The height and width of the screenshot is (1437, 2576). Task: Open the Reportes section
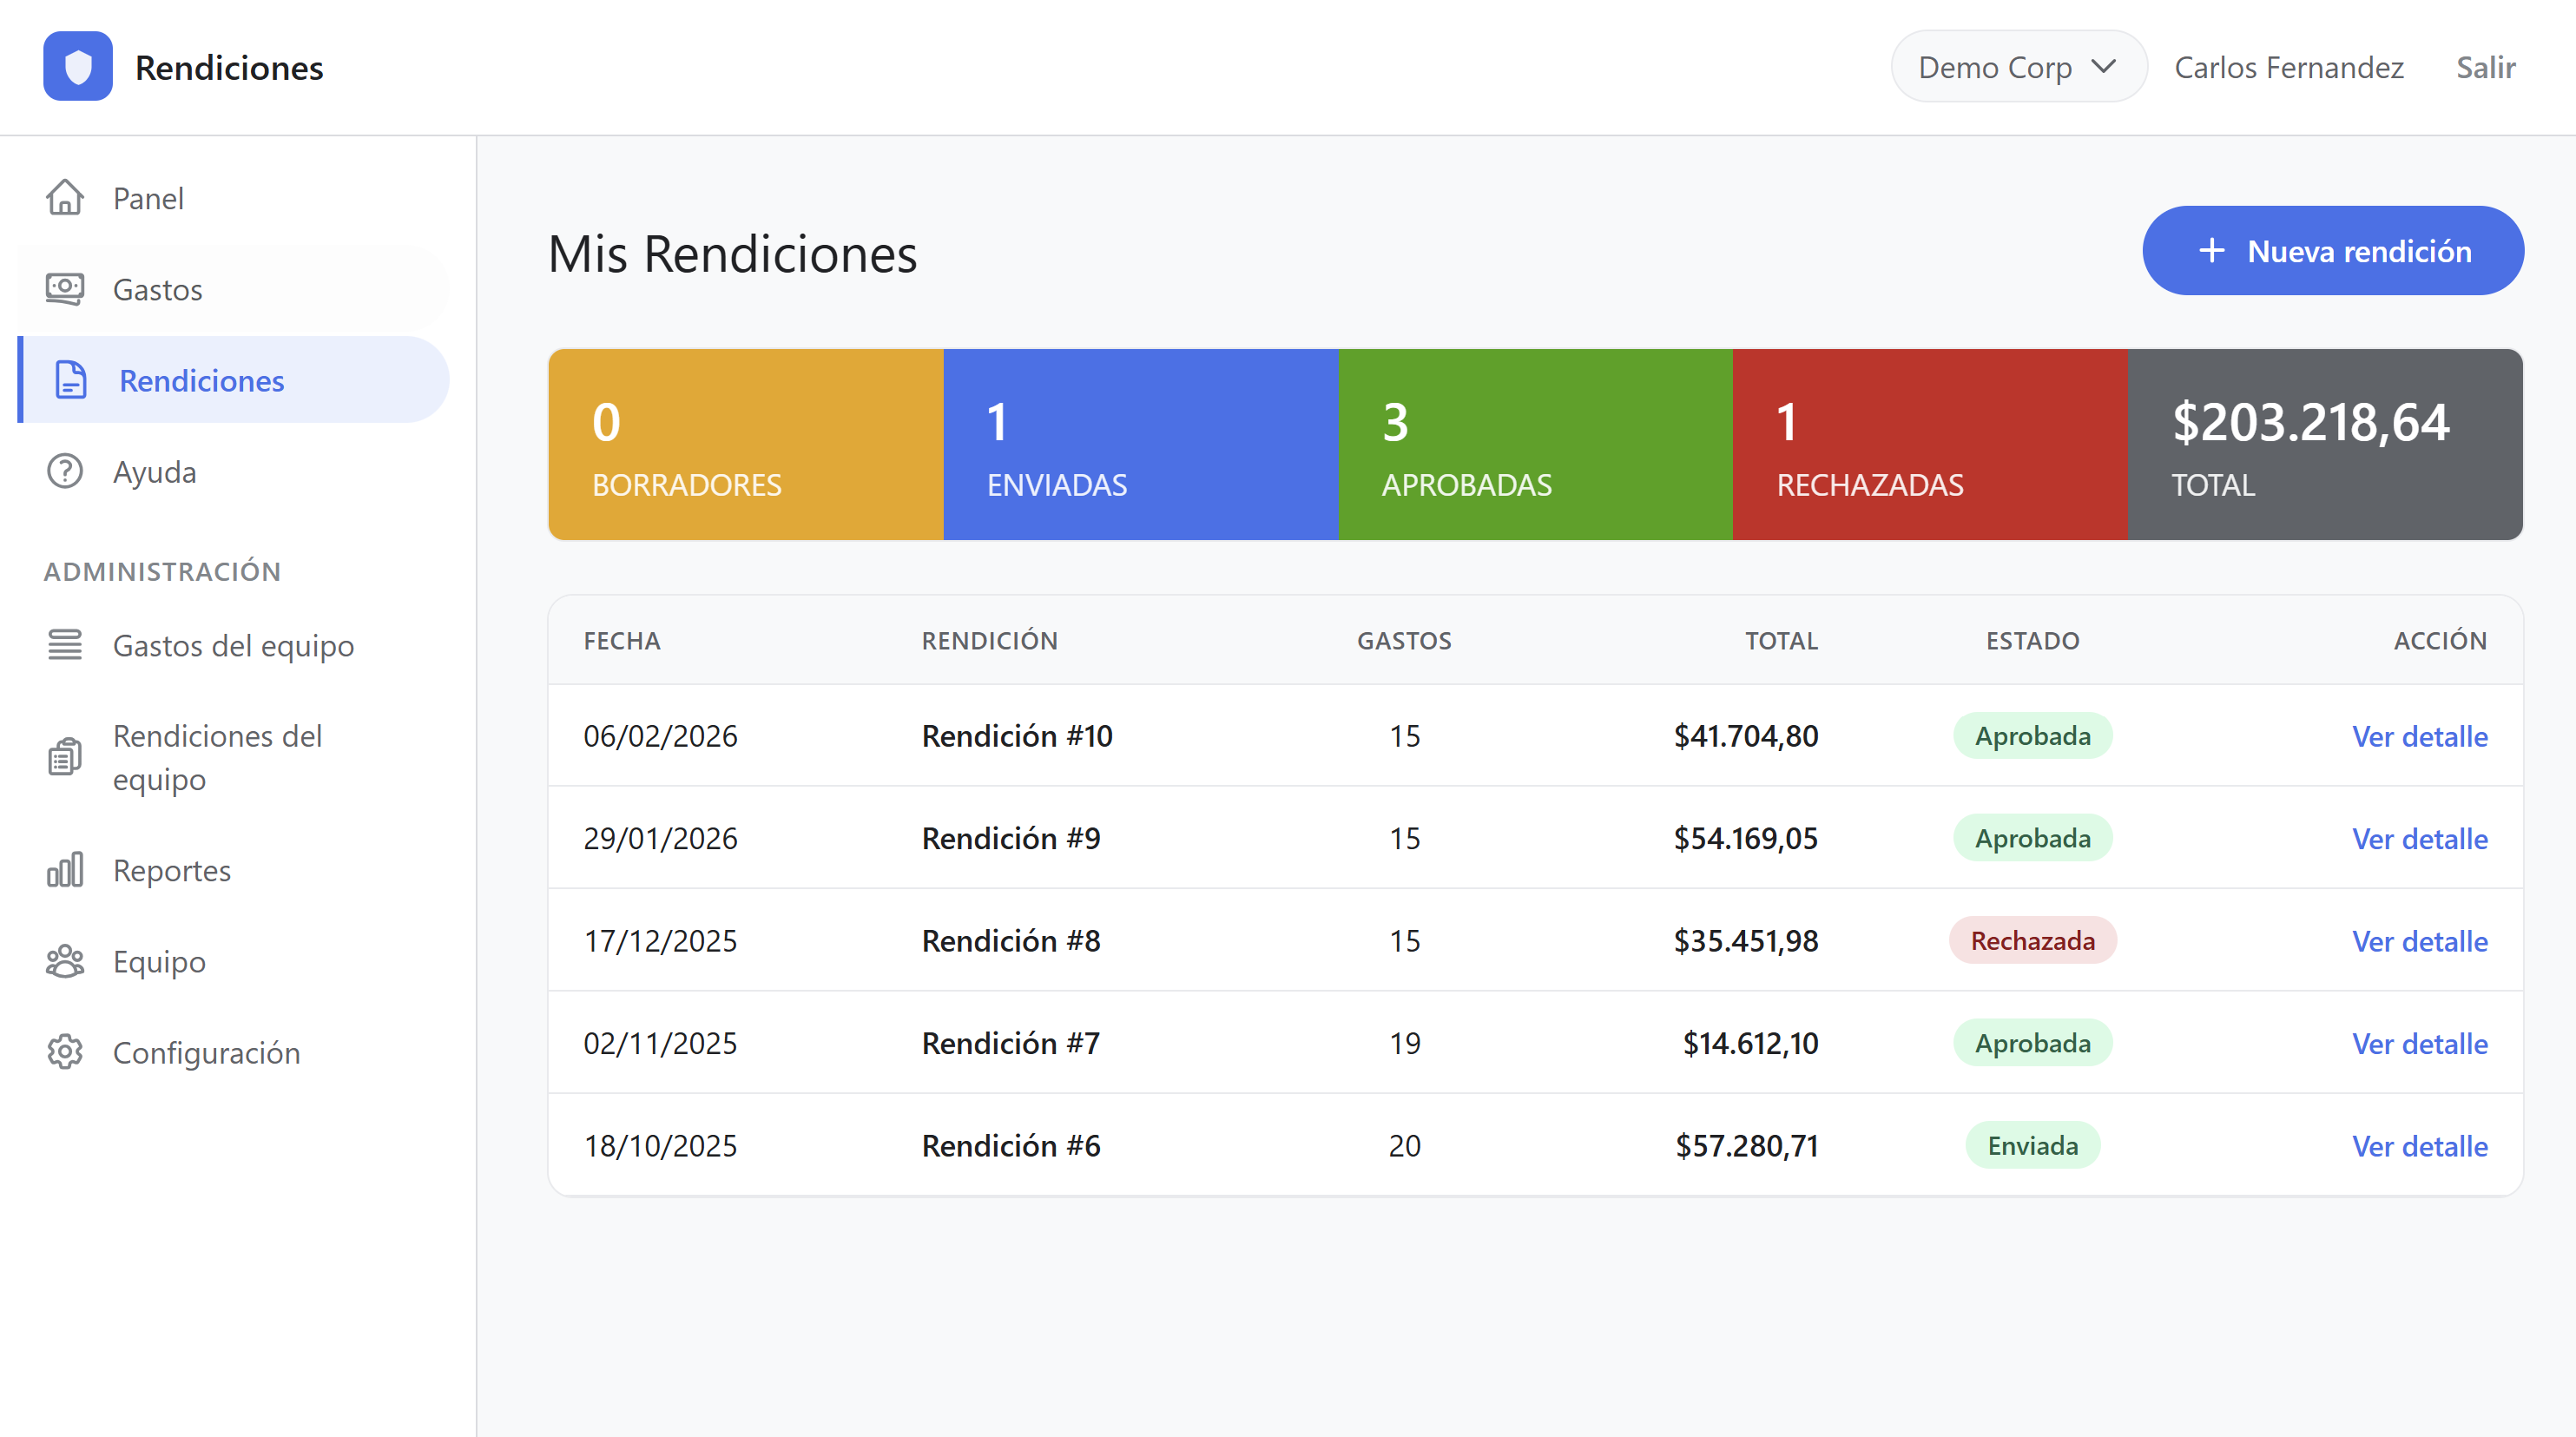[x=233, y=870]
